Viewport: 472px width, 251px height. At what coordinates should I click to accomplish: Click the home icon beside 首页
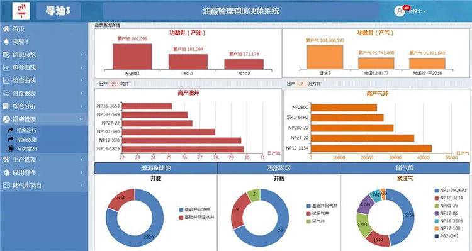point(6,29)
